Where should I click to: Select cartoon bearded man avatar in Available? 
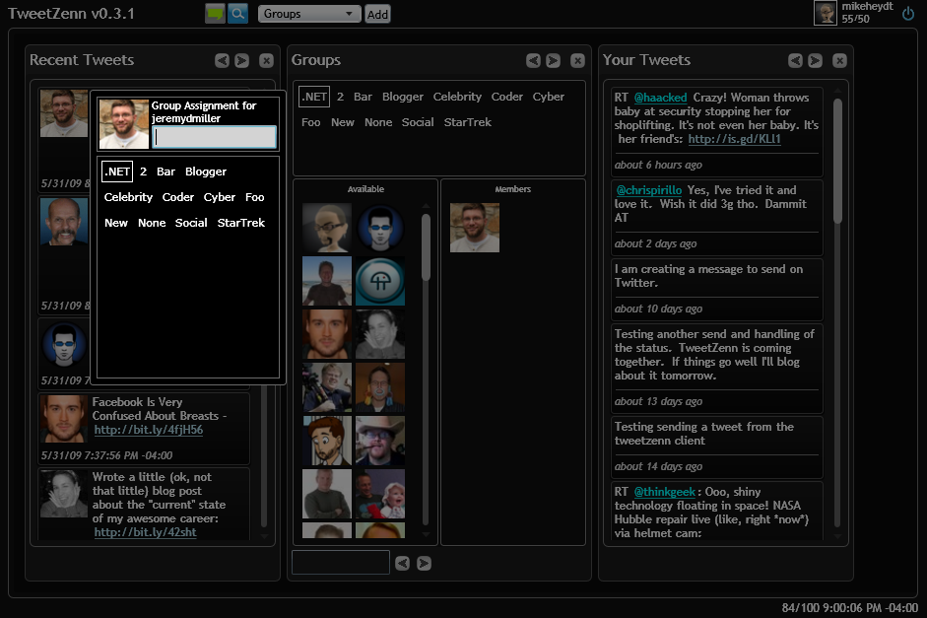click(327, 441)
